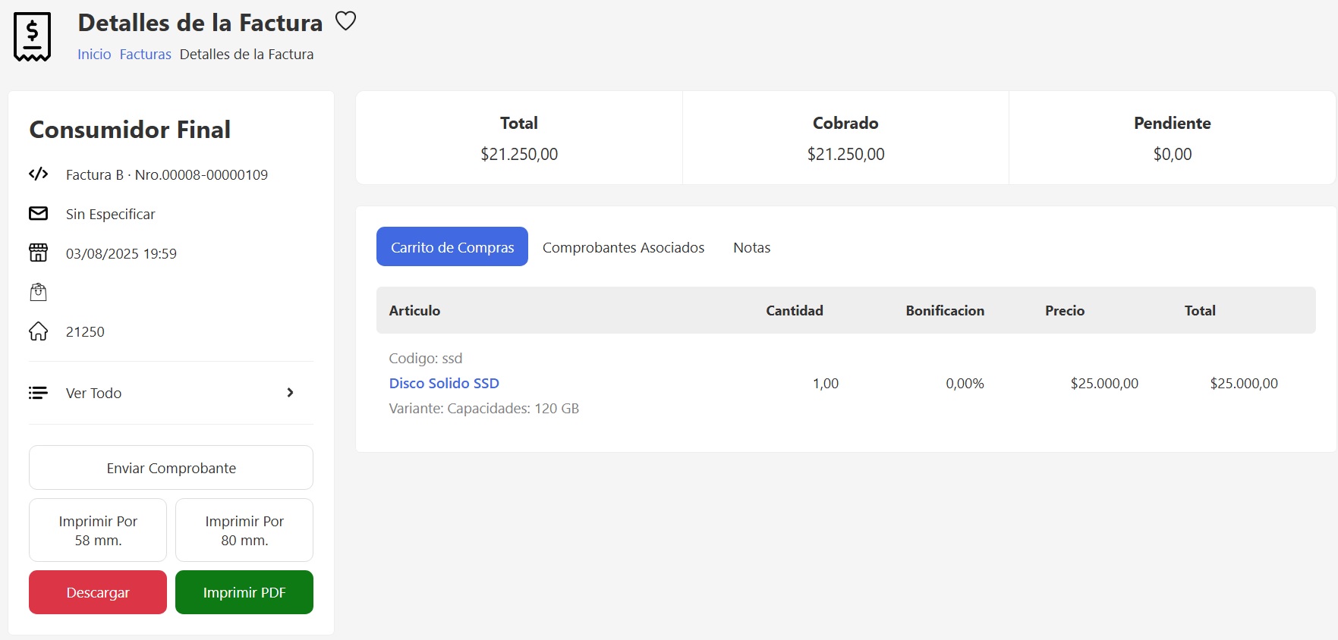Click the store icon next to date

point(38,253)
